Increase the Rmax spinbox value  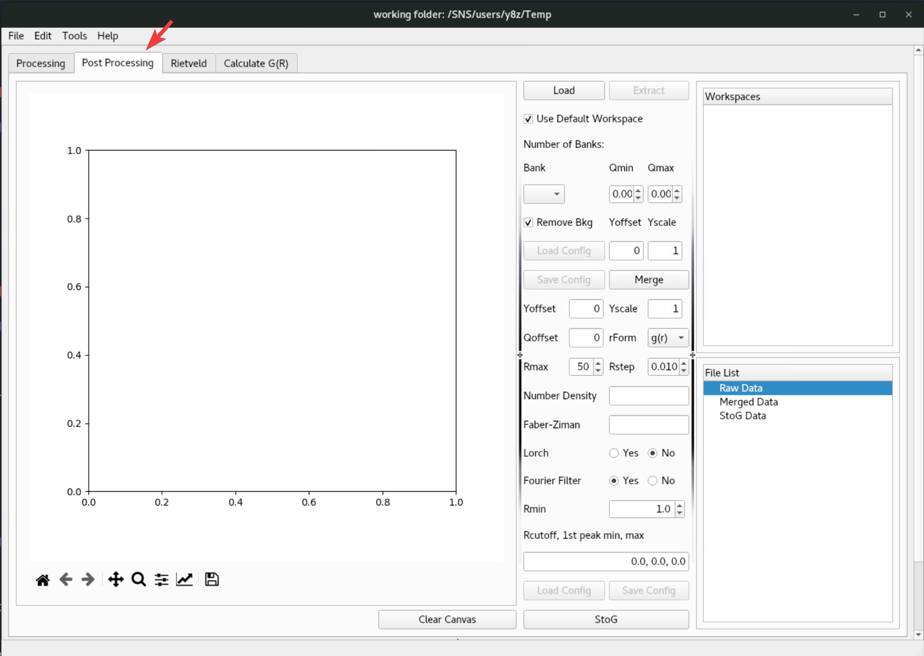click(598, 363)
